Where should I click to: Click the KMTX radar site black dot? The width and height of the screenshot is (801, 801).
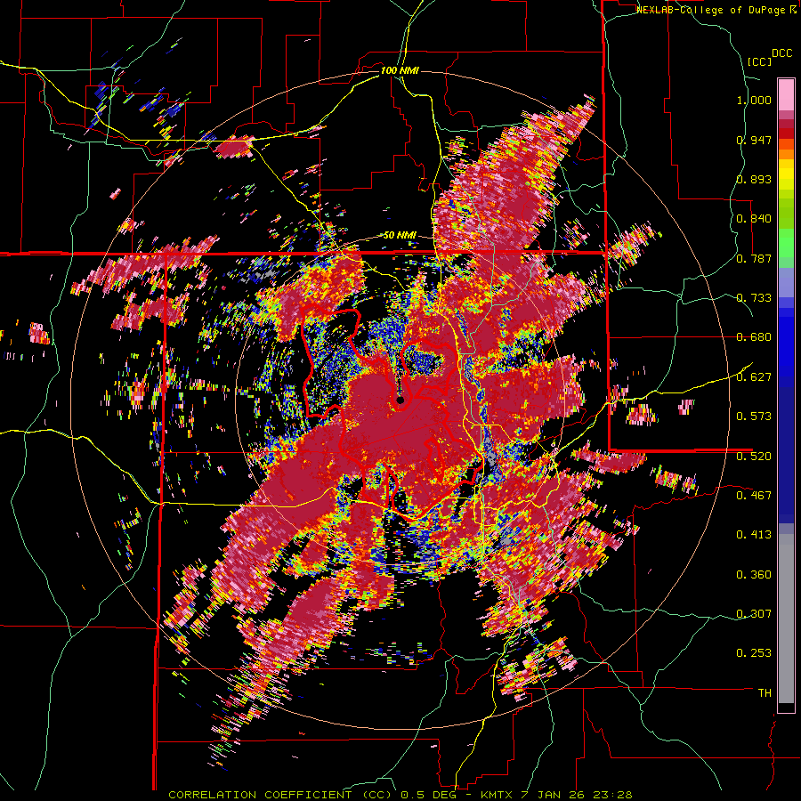coord(400,400)
